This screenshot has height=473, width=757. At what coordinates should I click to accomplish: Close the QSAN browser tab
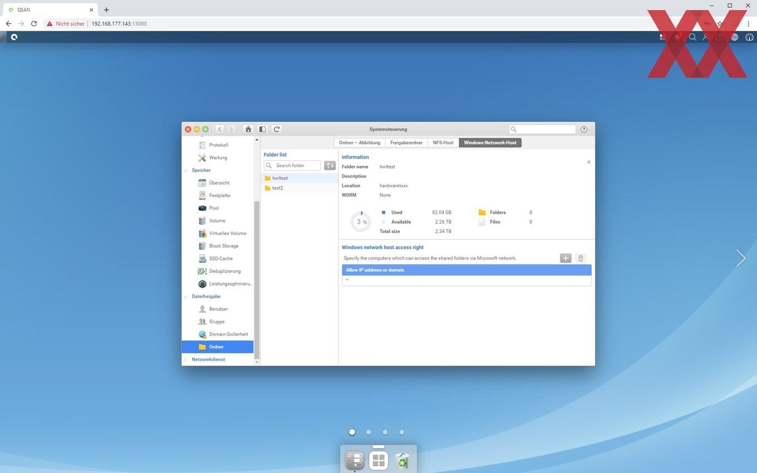pyautogui.click(x=91, y=9)
